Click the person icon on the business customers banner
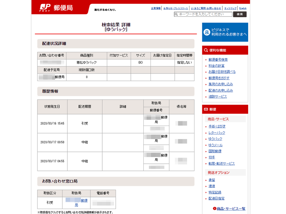The width and height of the screenshot is (286, 214). 207,31
